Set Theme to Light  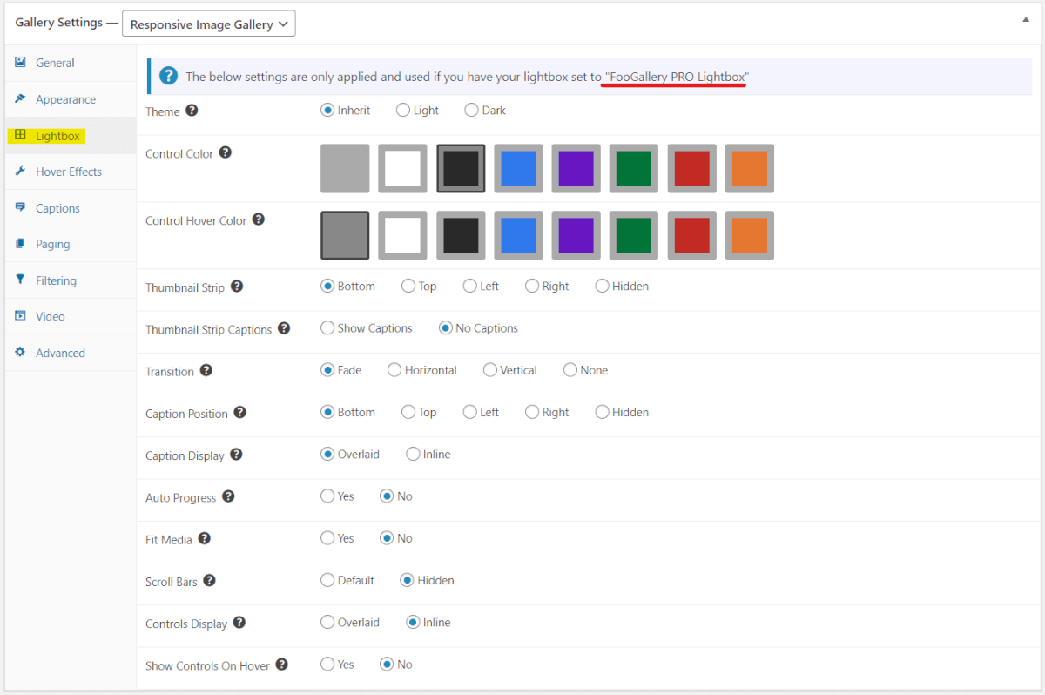pos(403,111)
